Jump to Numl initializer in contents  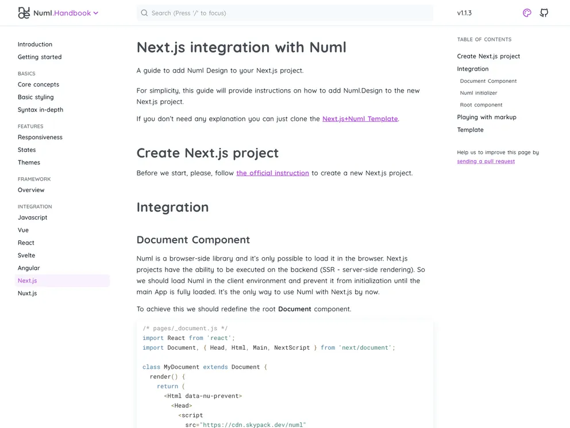coord(479,93)
